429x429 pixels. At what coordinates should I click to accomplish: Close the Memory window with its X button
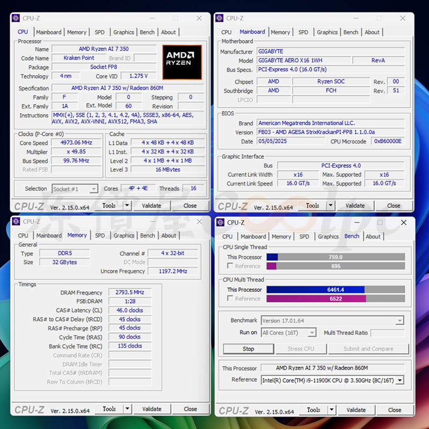(199, 221)
